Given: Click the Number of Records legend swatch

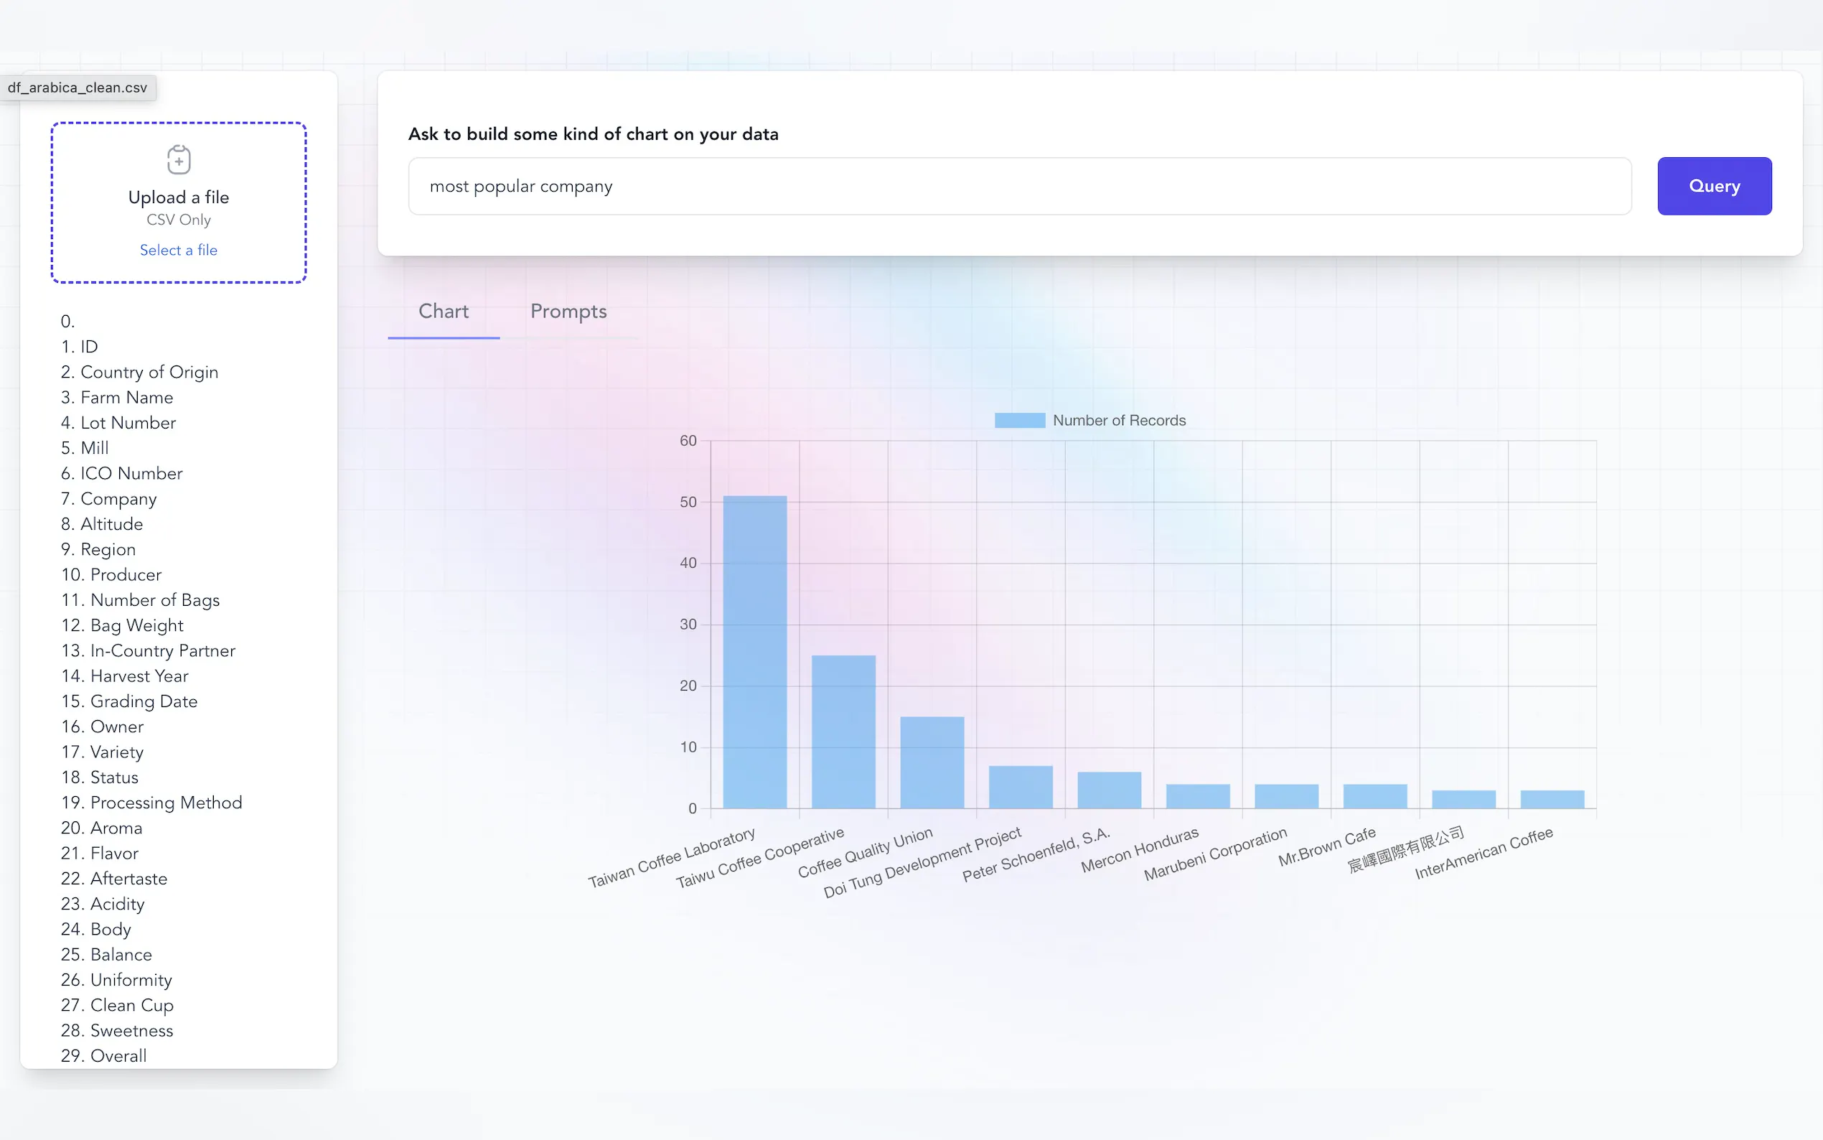Looking at the screenshot, I should [1019, 419].
